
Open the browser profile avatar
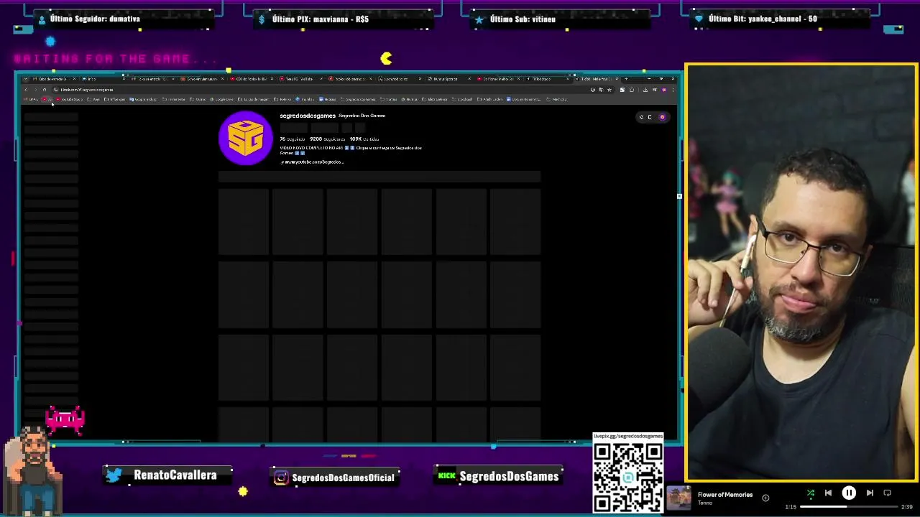[x=663, y=90]
